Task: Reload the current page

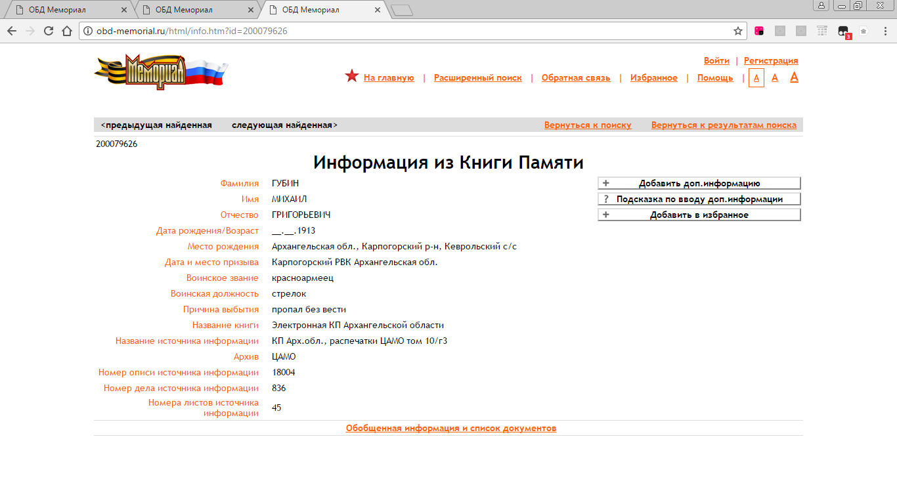Action: coord(48,31)
